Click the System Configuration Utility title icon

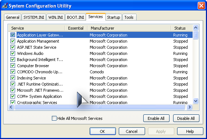click(5, 6)
